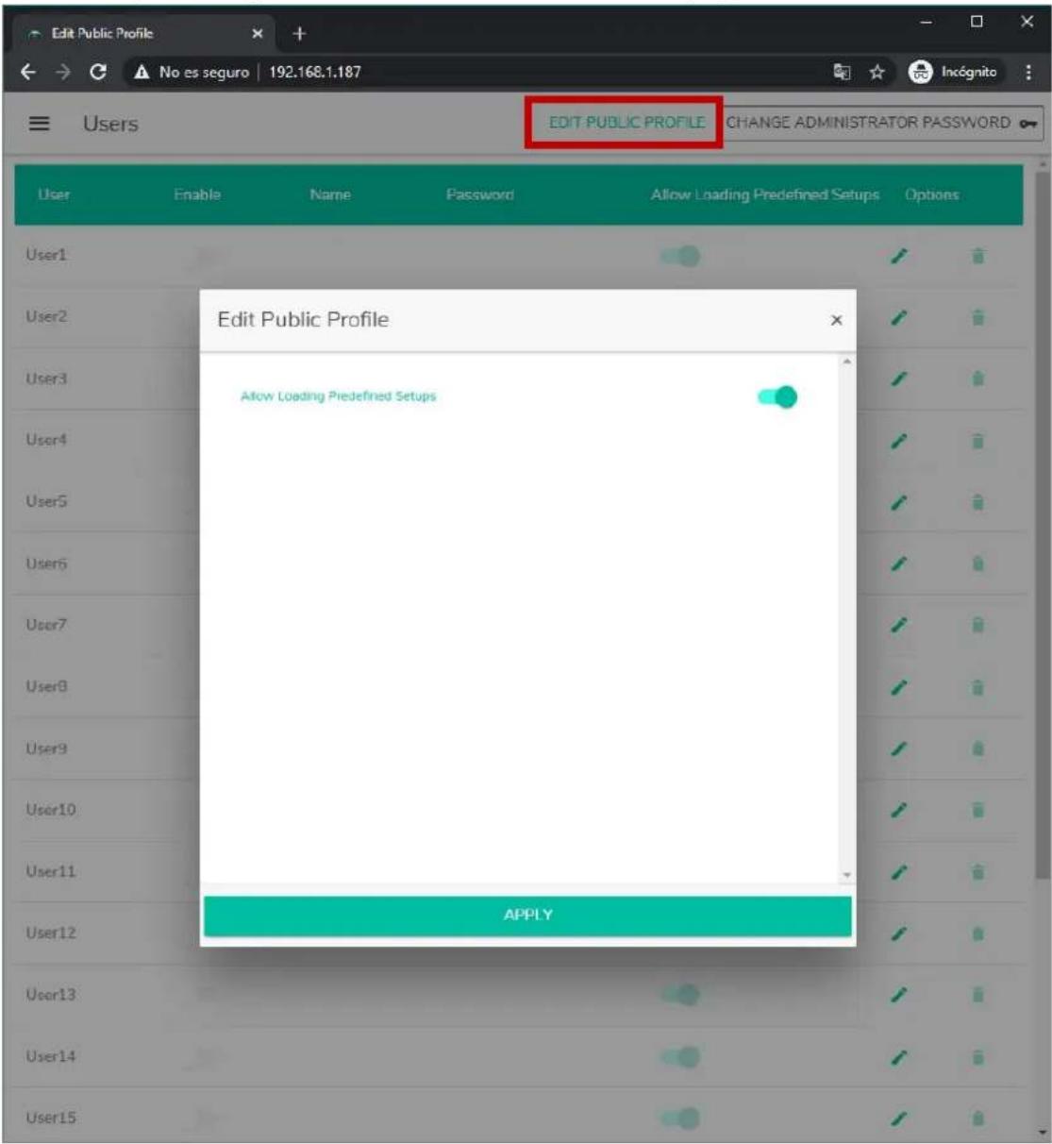
Task: Edit User3 with the pencil icon
Action: 900,379
